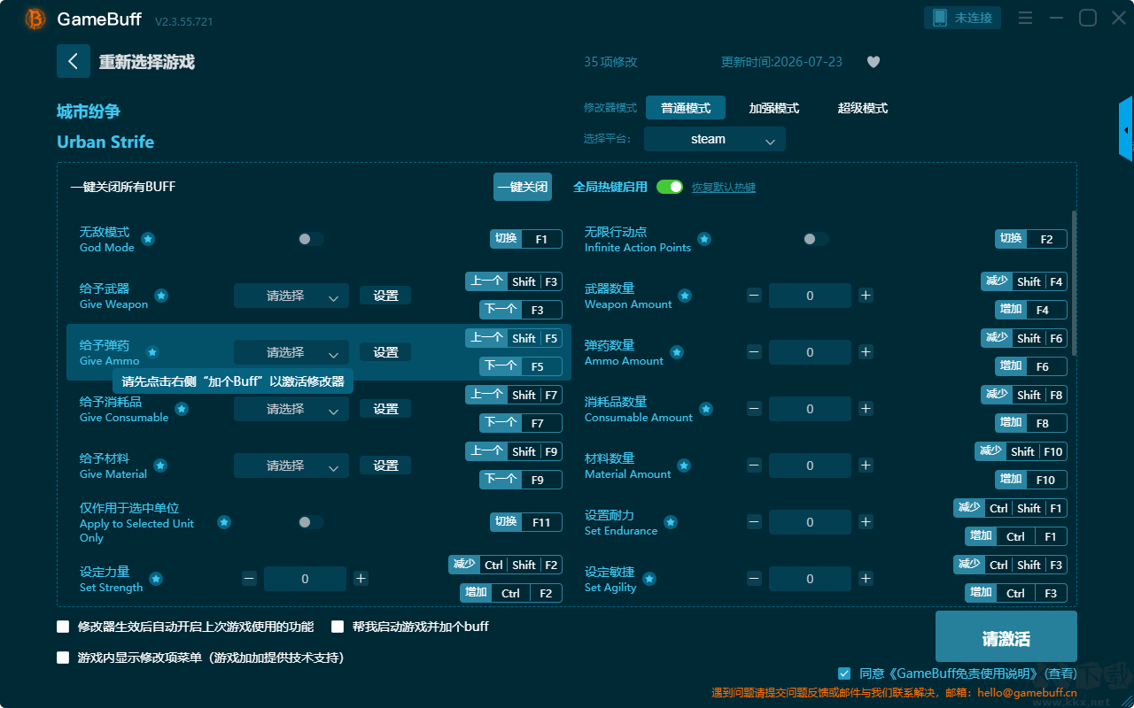
Task: Open the Give Ammo selection dropdown
Action: click(291, 352)
